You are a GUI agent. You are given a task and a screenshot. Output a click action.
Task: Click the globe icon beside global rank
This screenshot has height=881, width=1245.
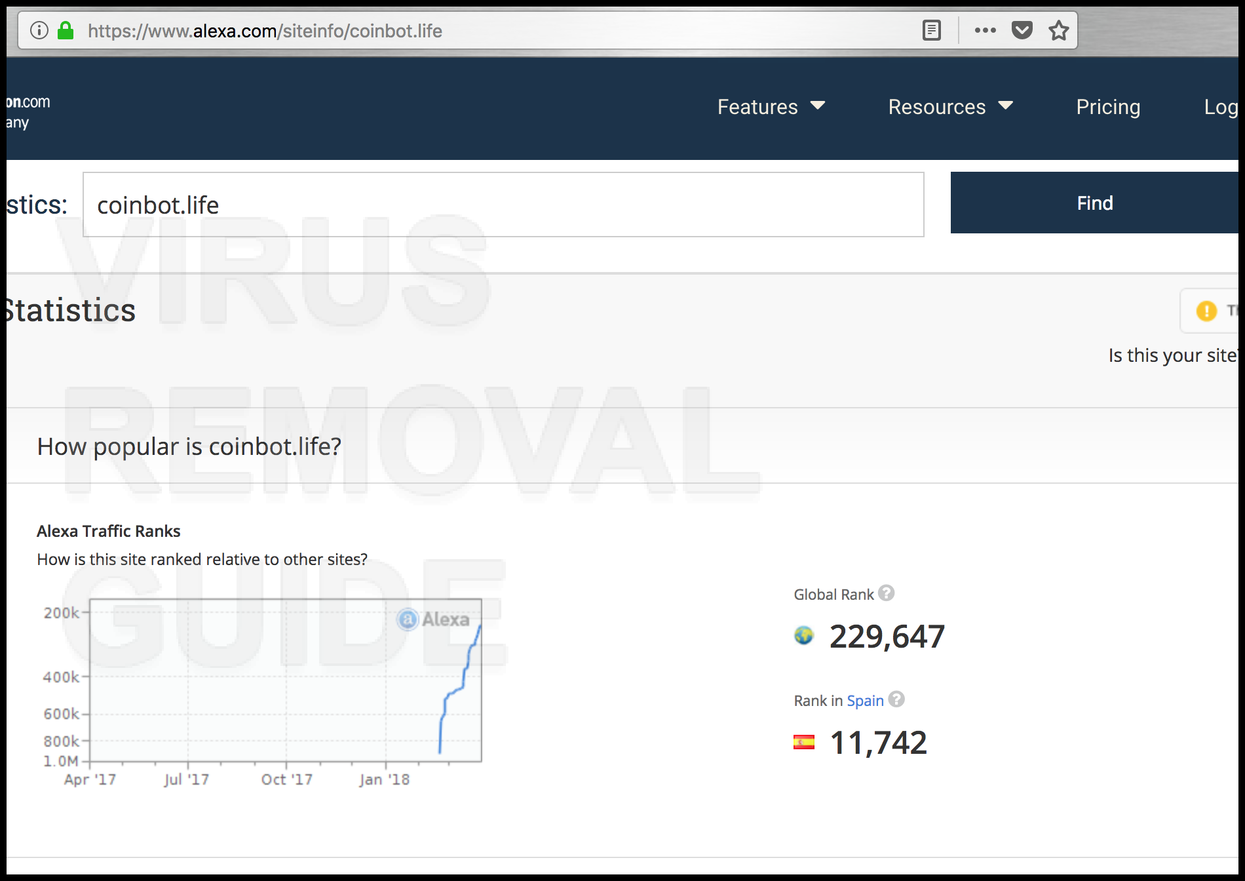(804, 635)
